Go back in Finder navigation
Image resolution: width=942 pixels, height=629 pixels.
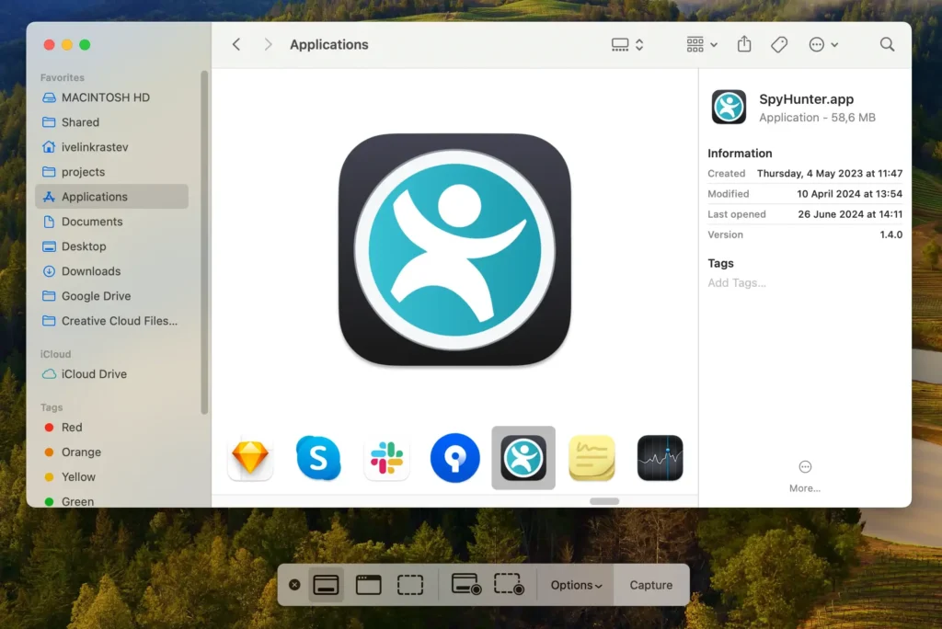point(236,44)
